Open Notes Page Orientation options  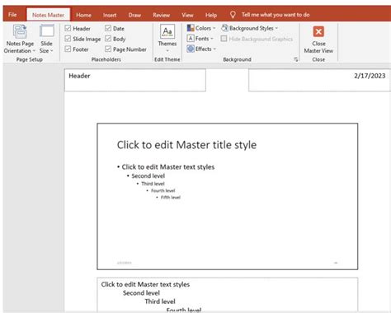[20, 39]
